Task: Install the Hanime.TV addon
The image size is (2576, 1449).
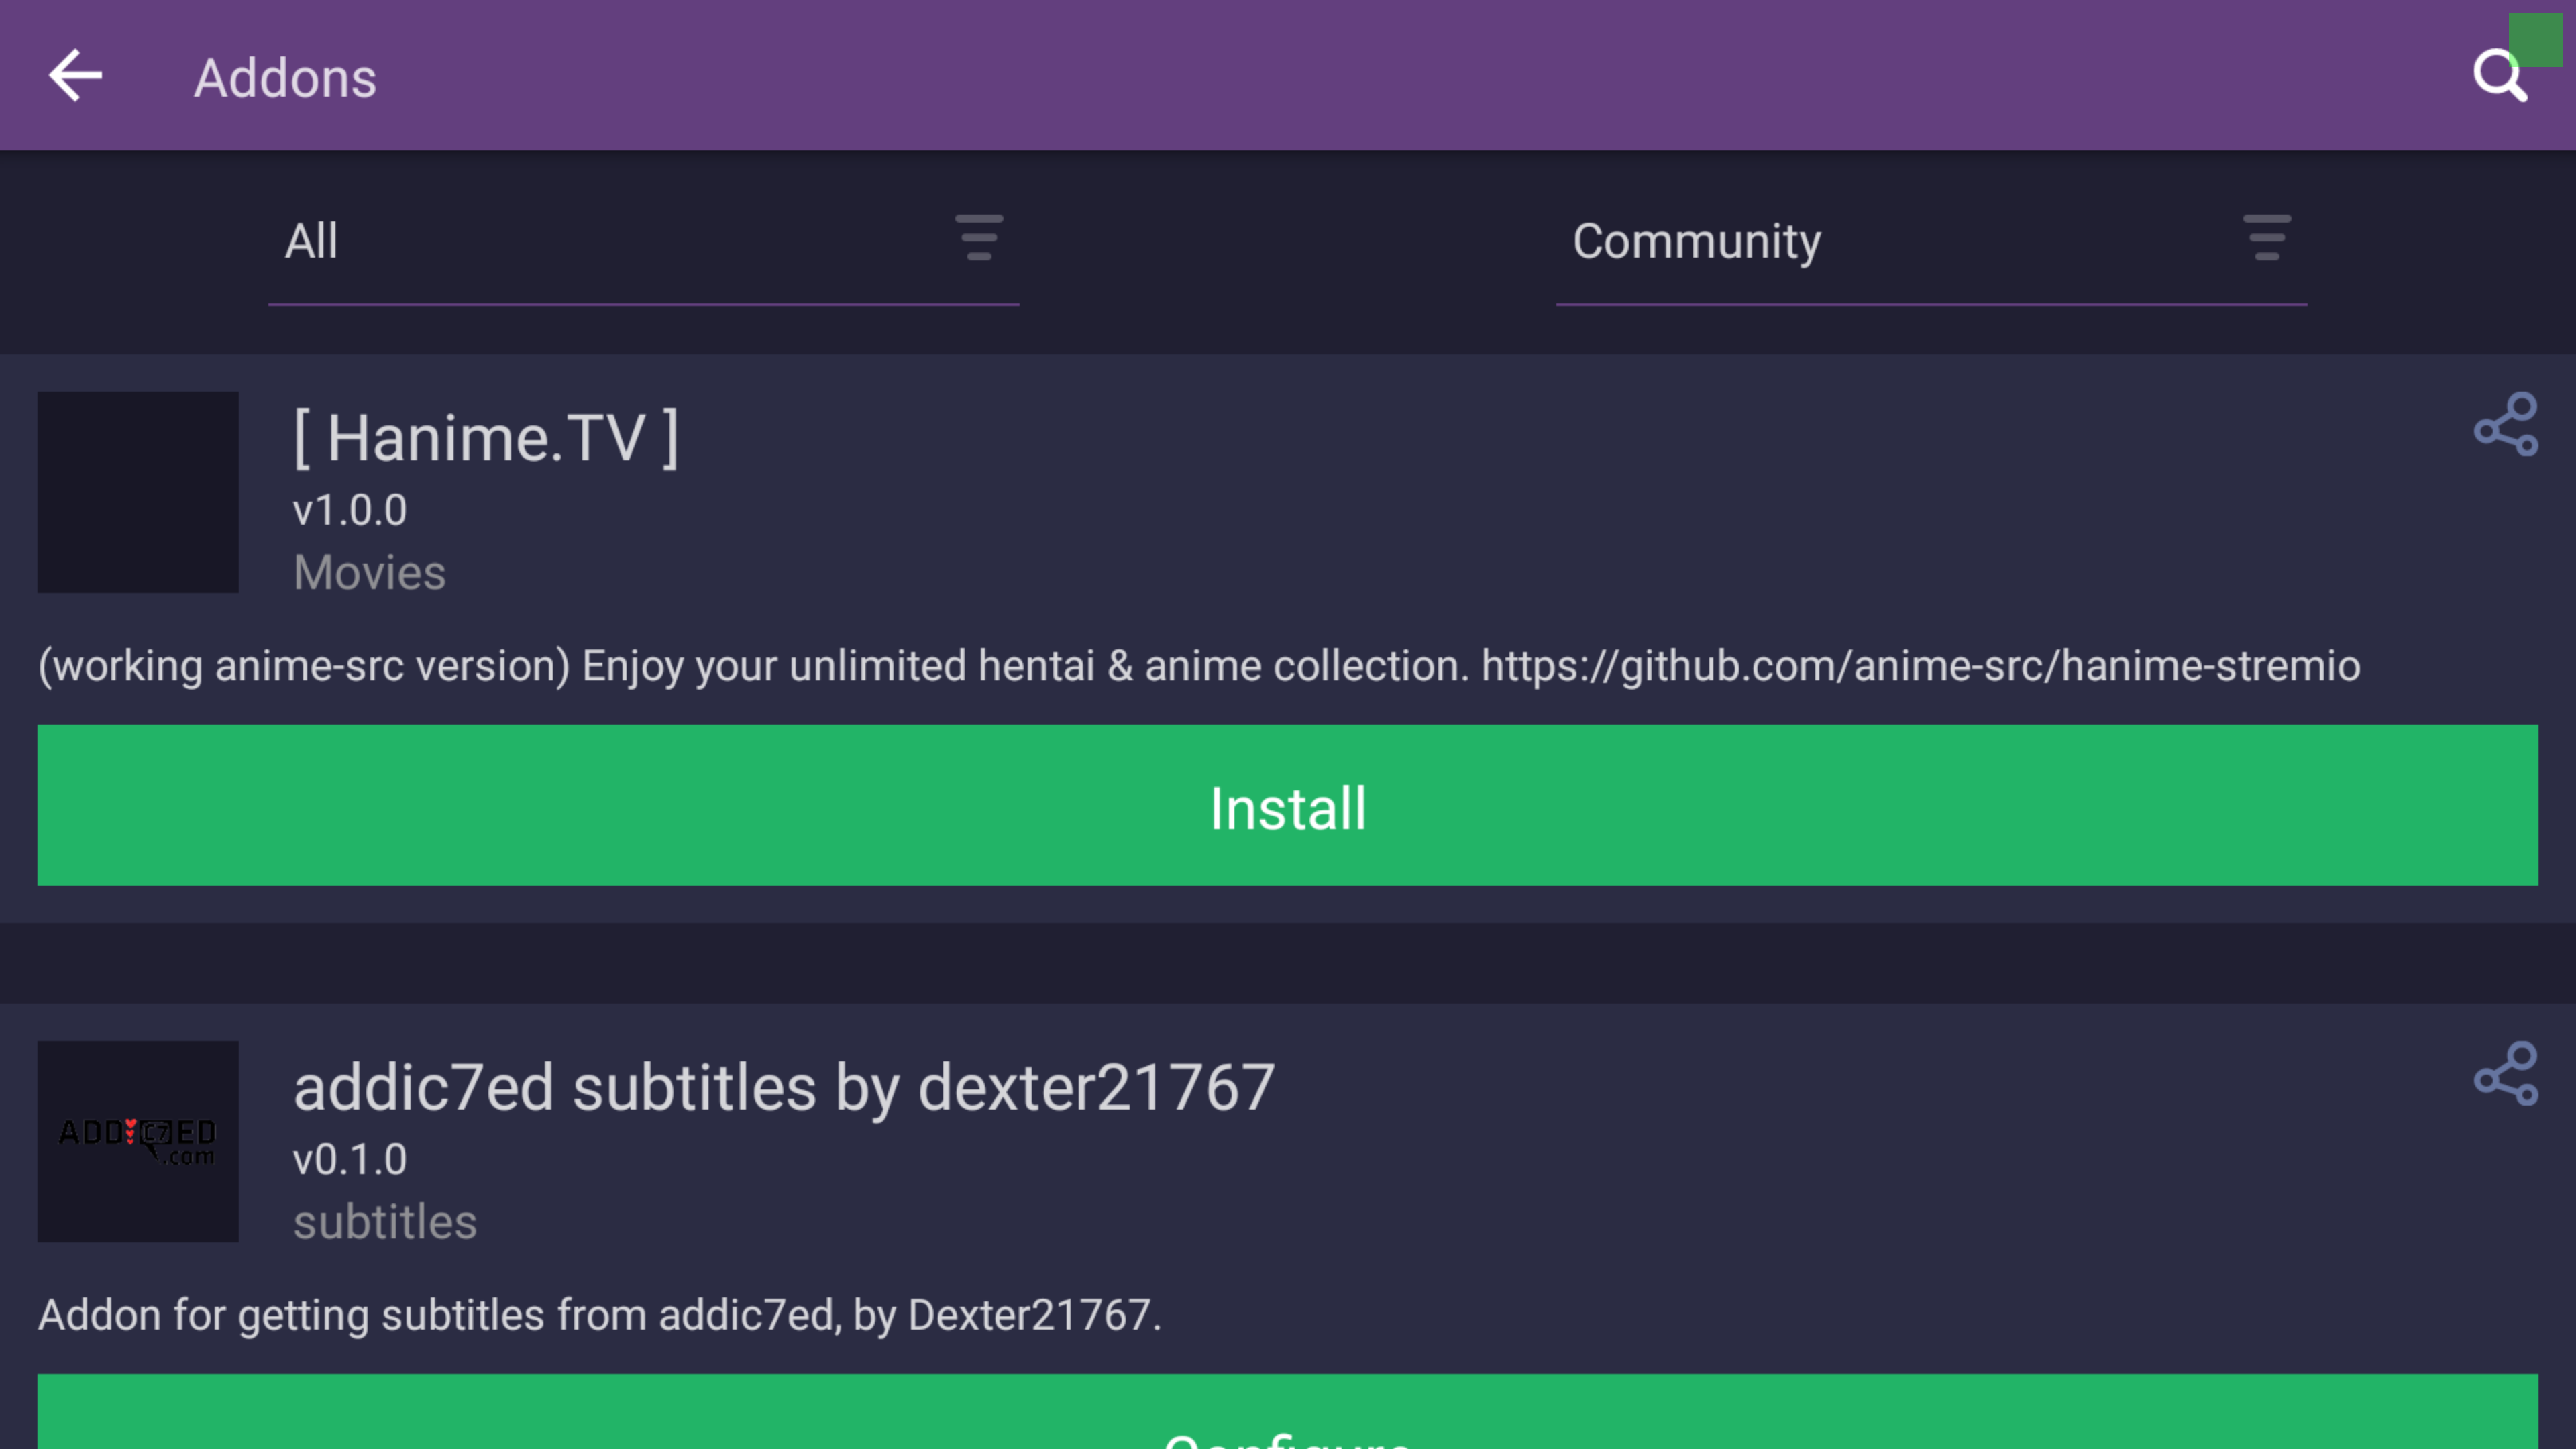Action: pos(1287,805)
